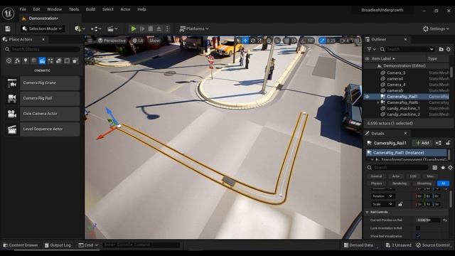The image size is (455, 256).
Task: Adjust camera speed 4 in viewport
Action: 344,41
